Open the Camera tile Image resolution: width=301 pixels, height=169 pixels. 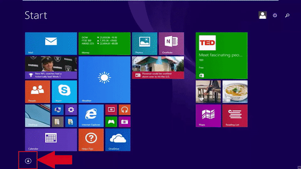pos(125,122)
